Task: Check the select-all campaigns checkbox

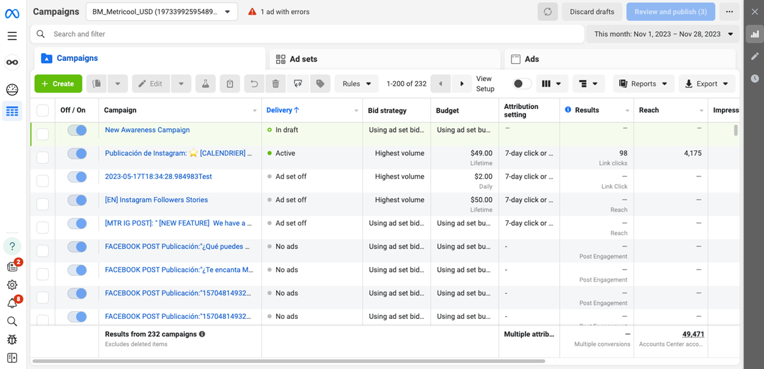Action: click(x=43, y=110)
